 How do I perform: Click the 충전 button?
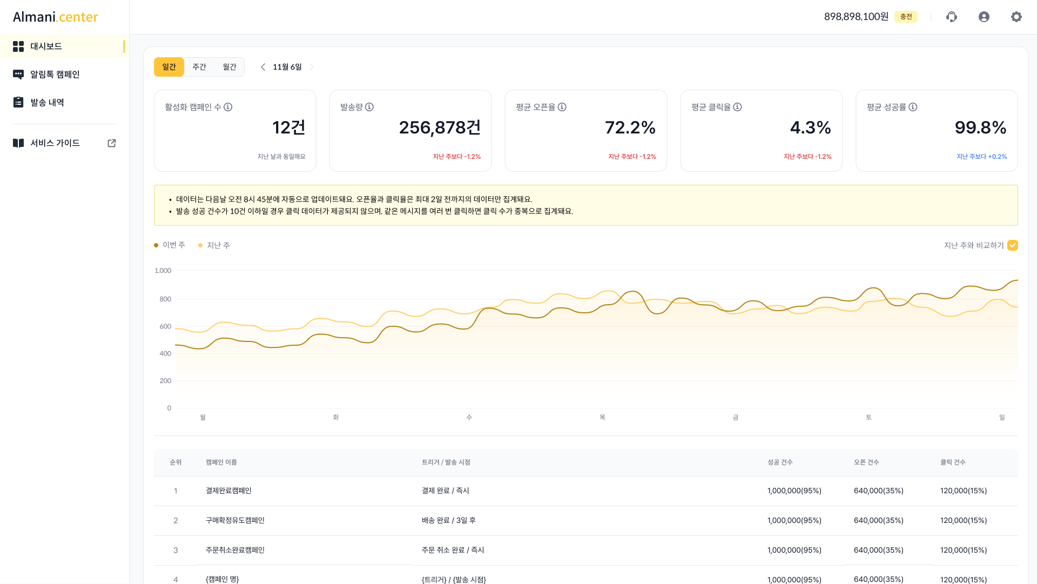tap(906, 17)
